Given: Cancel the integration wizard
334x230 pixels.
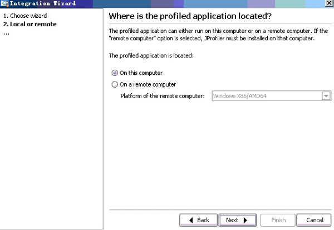Looking at the screenshot, I should point(315,220).
